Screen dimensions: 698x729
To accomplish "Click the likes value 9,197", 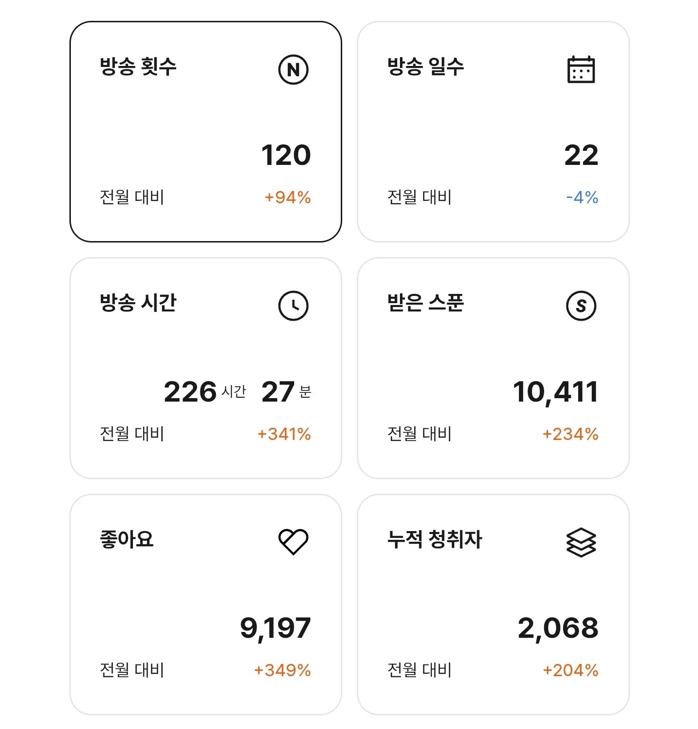I will click(x=275, y=628).
